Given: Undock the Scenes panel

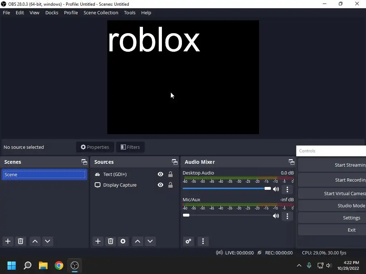Looking at the screenshot, I should point(84,162).
